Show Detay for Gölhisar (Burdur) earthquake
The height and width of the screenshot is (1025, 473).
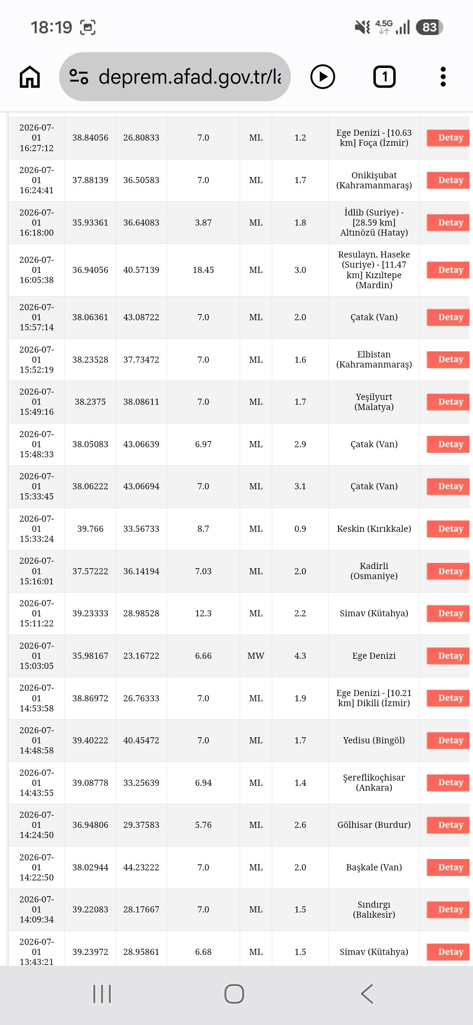click(x=448, y=825)
